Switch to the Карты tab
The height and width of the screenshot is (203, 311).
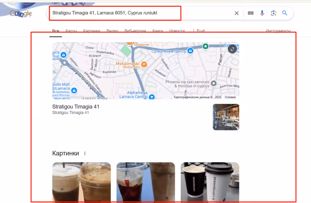(x=71, y=31)
